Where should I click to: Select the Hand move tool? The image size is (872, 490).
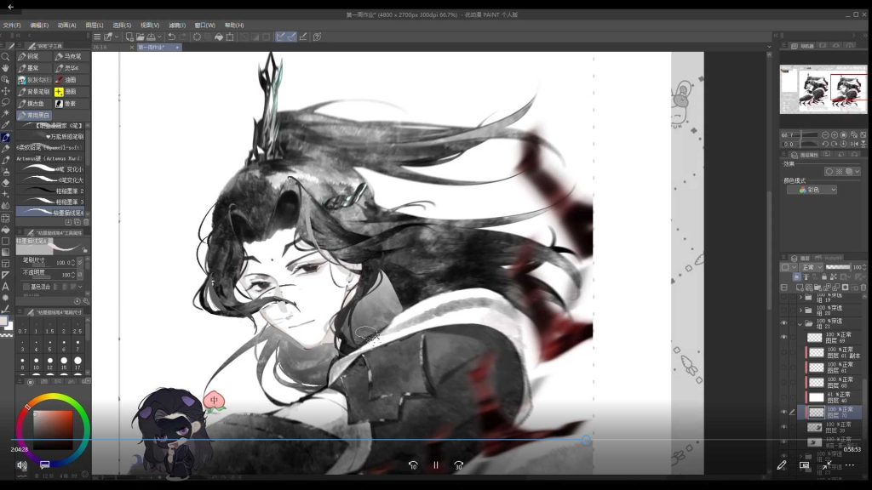point(6,68)
